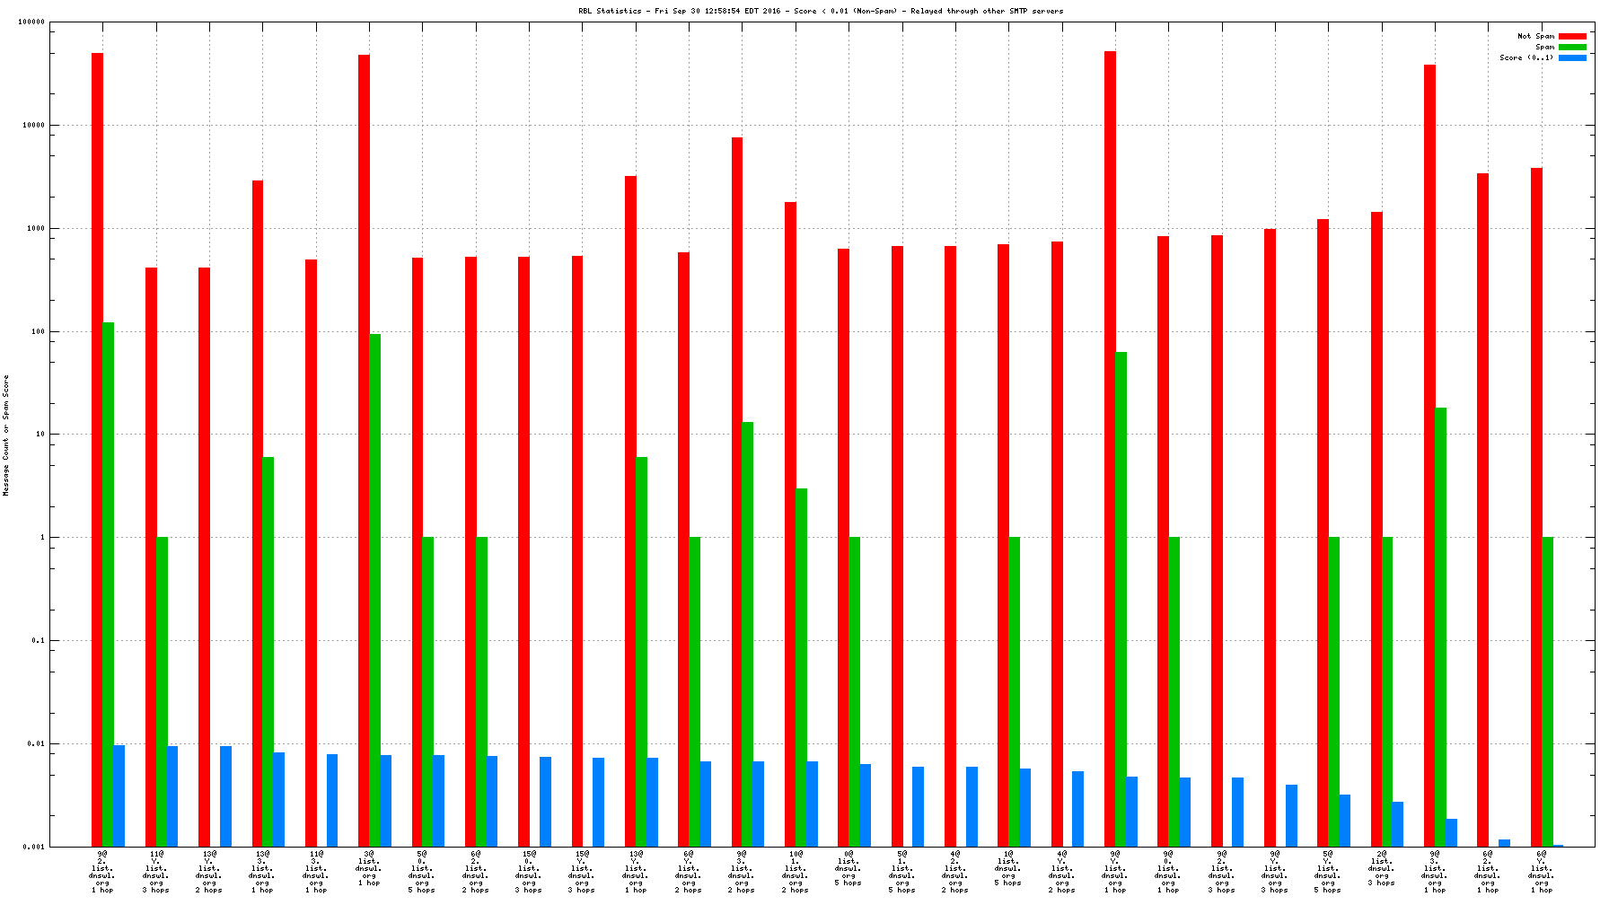Click the 'Message Count or Spam Score' axis label

(6, 435)
